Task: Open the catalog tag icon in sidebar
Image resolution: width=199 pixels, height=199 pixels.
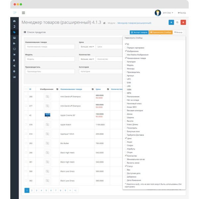Action: point(14,32)
